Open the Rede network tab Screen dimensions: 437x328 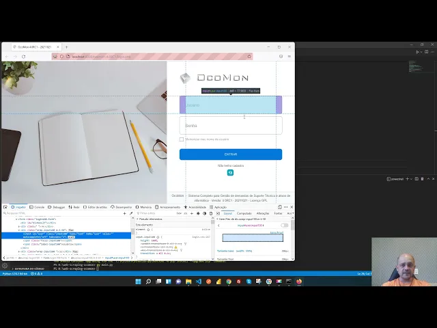(x=74, y=207)
